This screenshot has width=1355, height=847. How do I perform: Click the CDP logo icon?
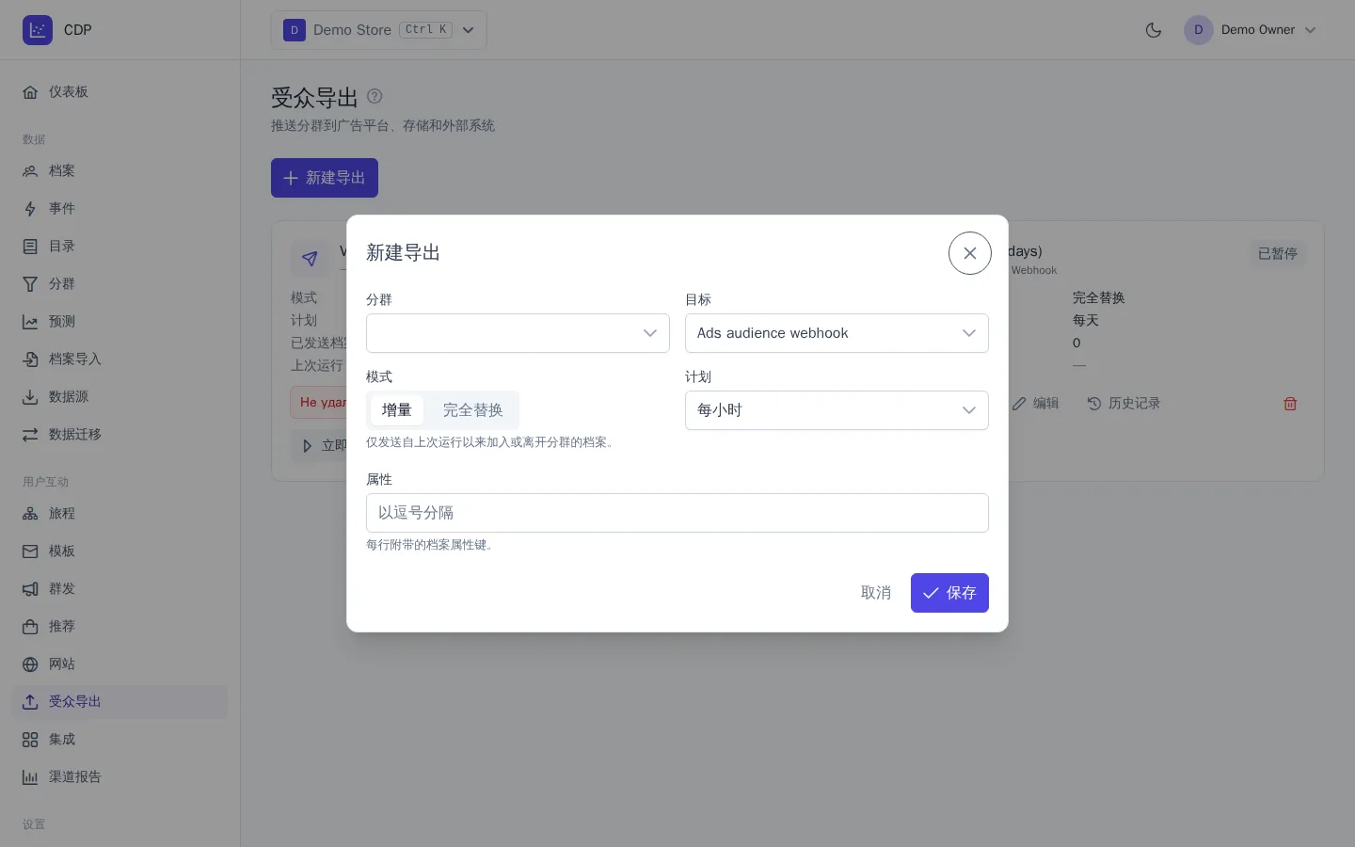[38, 30]
